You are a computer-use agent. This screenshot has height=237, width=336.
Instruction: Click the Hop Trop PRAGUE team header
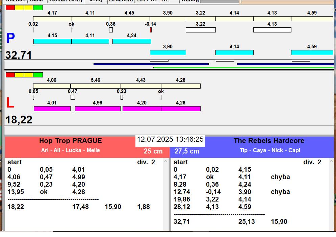coord(70,141)
